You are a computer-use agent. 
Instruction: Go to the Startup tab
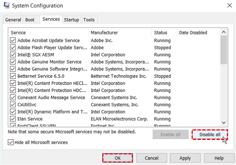click(x=71, y=20)
